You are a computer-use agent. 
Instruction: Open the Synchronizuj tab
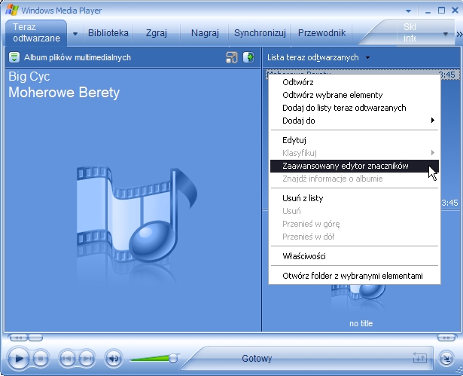pyautogui.click(x=260, y=33)
